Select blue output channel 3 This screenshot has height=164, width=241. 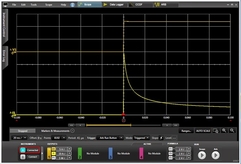click(110, 154)
